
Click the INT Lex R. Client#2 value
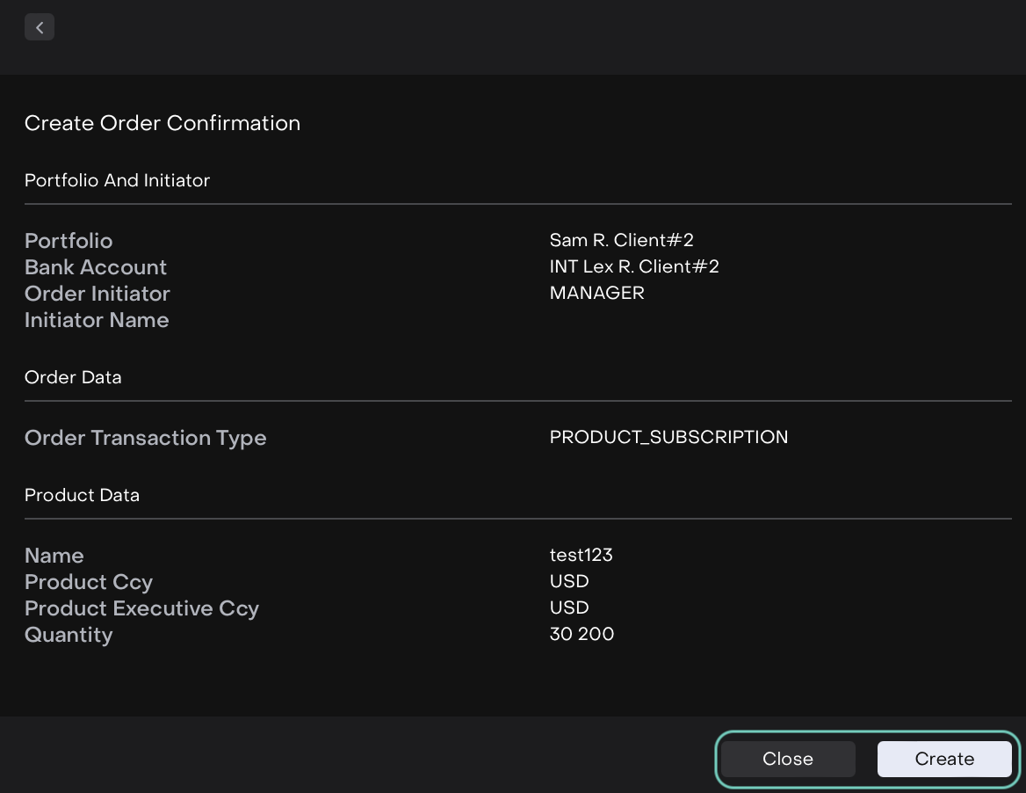pyautogui.click(x=633, y=266)
